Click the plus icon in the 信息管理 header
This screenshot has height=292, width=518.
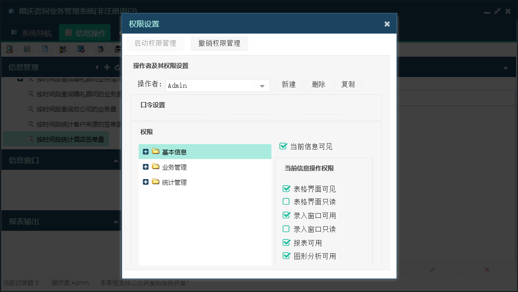point(107,67)
